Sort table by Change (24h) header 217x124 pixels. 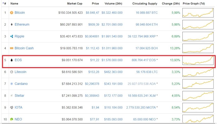coord(171,4)
